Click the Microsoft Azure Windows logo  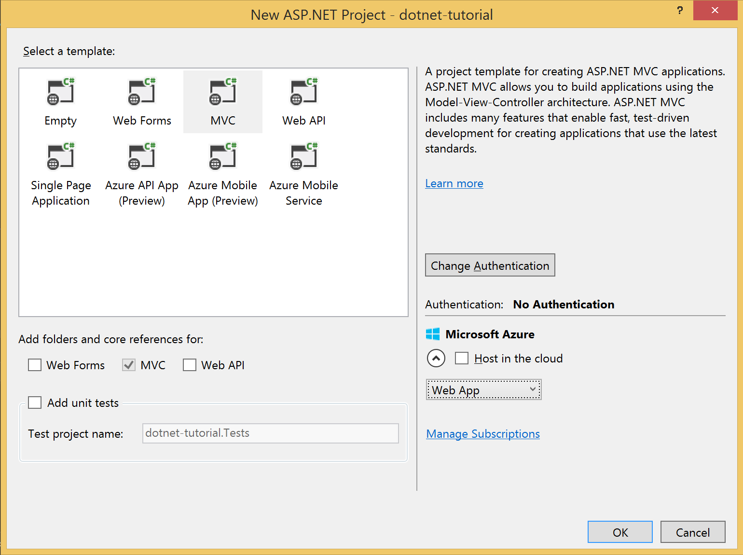[433, 334]
